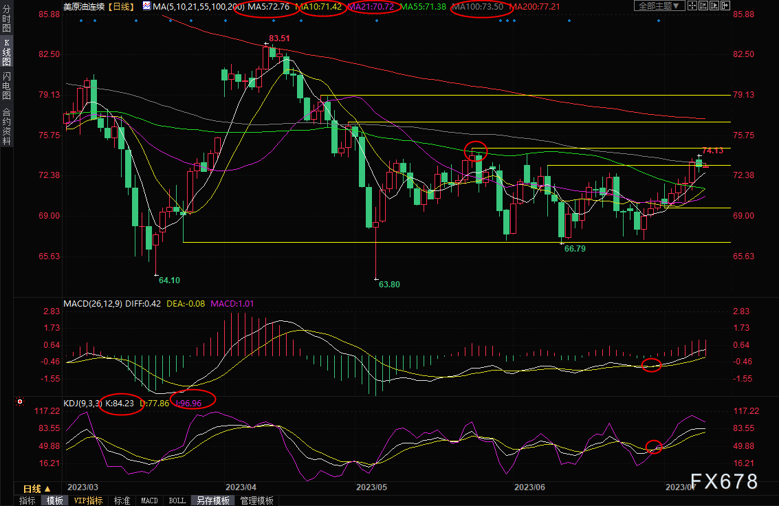
Task: Click the 管理模板 button
Action: point(257,500)
